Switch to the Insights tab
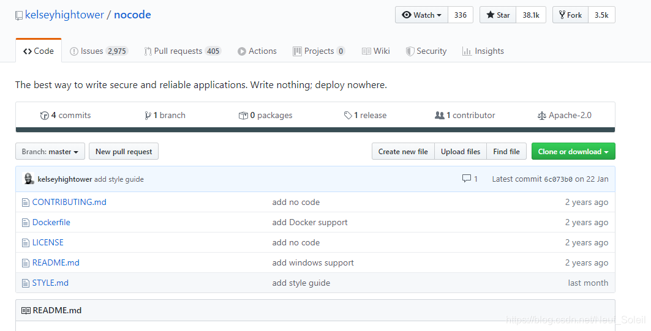The image size is (651, 331). (x=483, y=51)
